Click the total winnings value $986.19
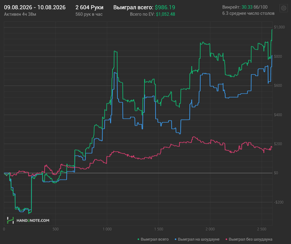Viewport: 291px width, 244px height. click(x=165, y=7)
